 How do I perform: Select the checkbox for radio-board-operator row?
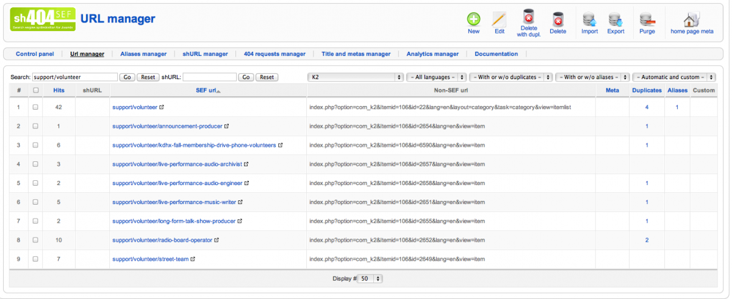tap(35, 240)
